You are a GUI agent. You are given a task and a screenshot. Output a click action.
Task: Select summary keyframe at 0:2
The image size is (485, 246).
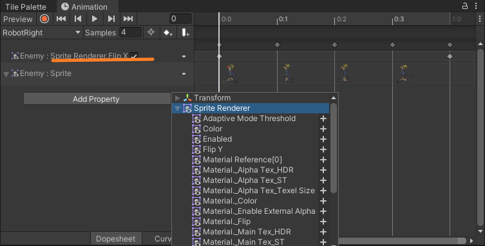pos(334,45)
